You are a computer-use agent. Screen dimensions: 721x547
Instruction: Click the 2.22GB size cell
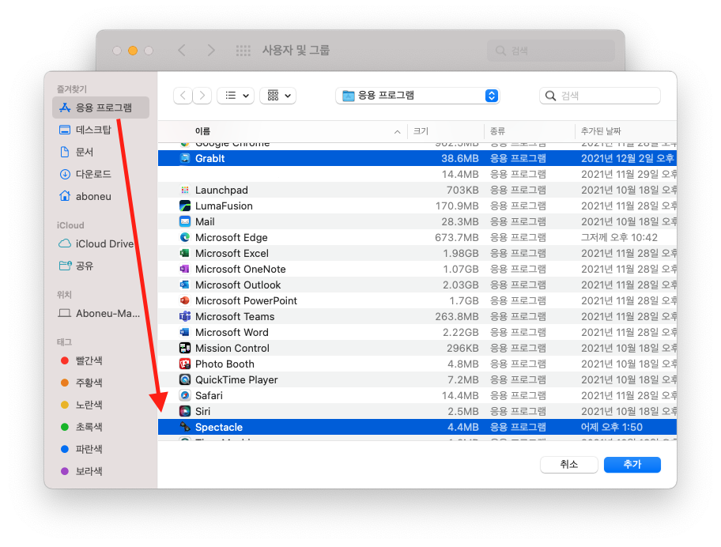coord(461,332)
